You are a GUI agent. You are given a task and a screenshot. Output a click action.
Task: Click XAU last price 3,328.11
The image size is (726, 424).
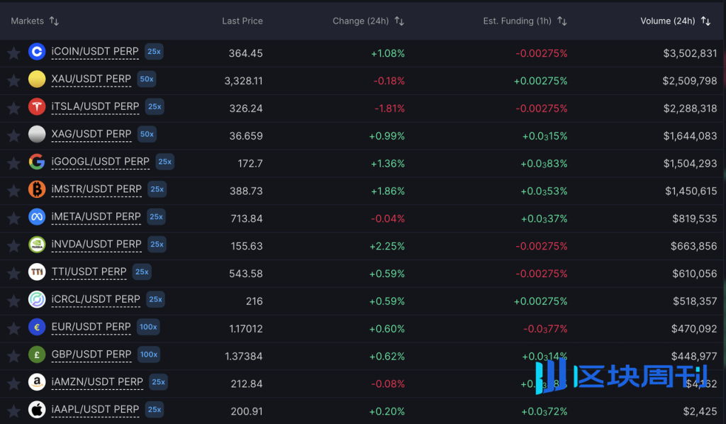coord(244,81)
